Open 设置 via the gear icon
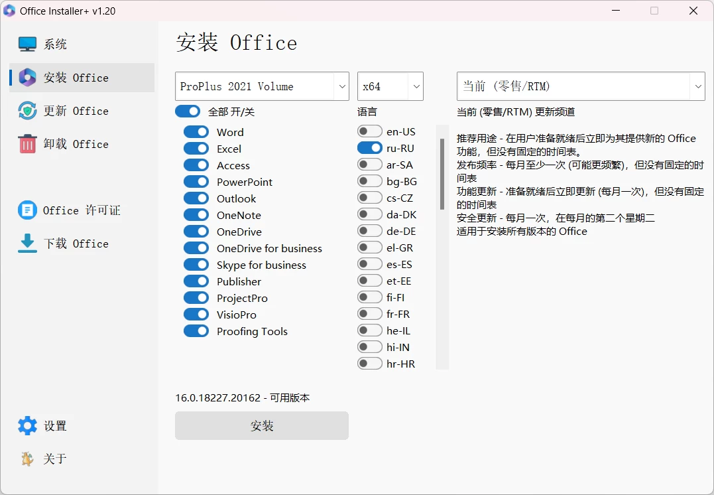This screenshot has width=714, height=495. [27, 425]
